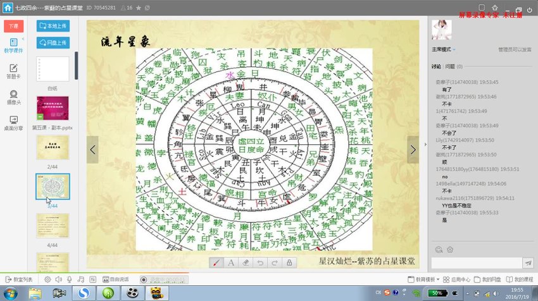
Task: Go to next slide with right arrow
Action: tap(413, 149)
